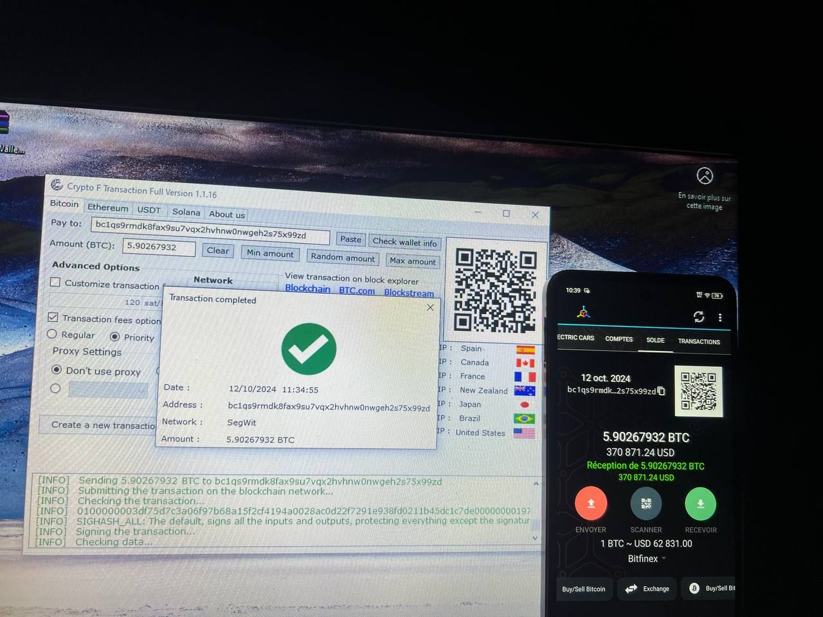Select the Don't use proxy radio button
The image size is (823, 617).
57,370
